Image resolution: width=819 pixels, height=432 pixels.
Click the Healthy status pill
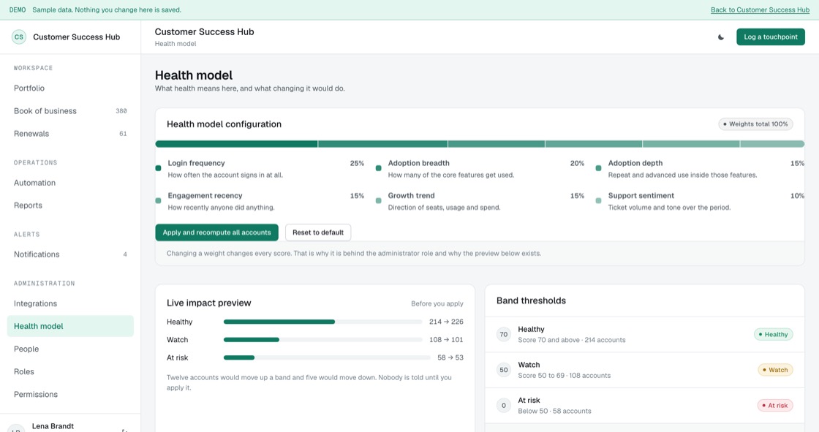(773, 334)
